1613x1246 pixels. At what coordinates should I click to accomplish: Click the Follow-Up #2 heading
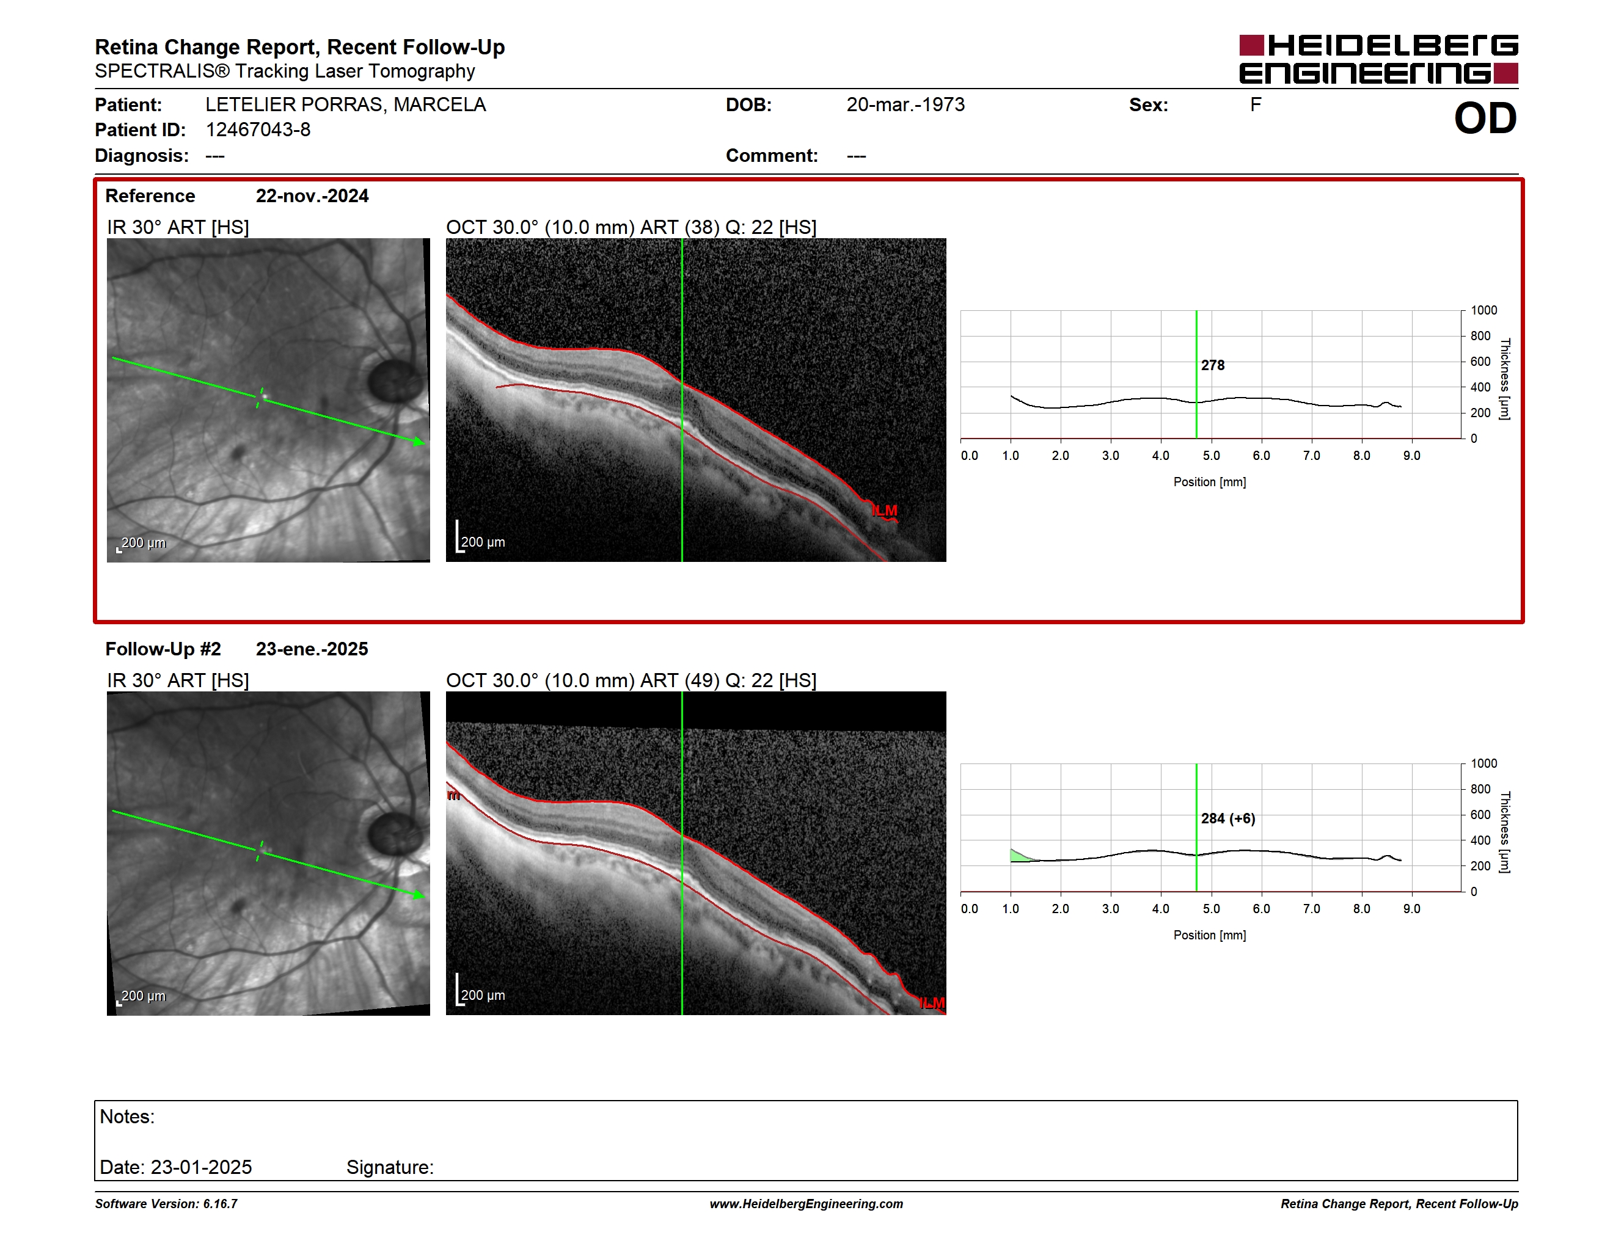pos(163,649)
